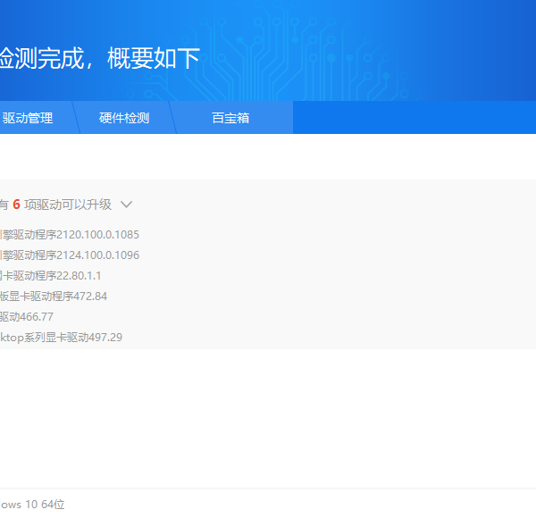Click the blank gray area right of the driver list
This screenshot has width=536, height=518.
coord(357,277)
